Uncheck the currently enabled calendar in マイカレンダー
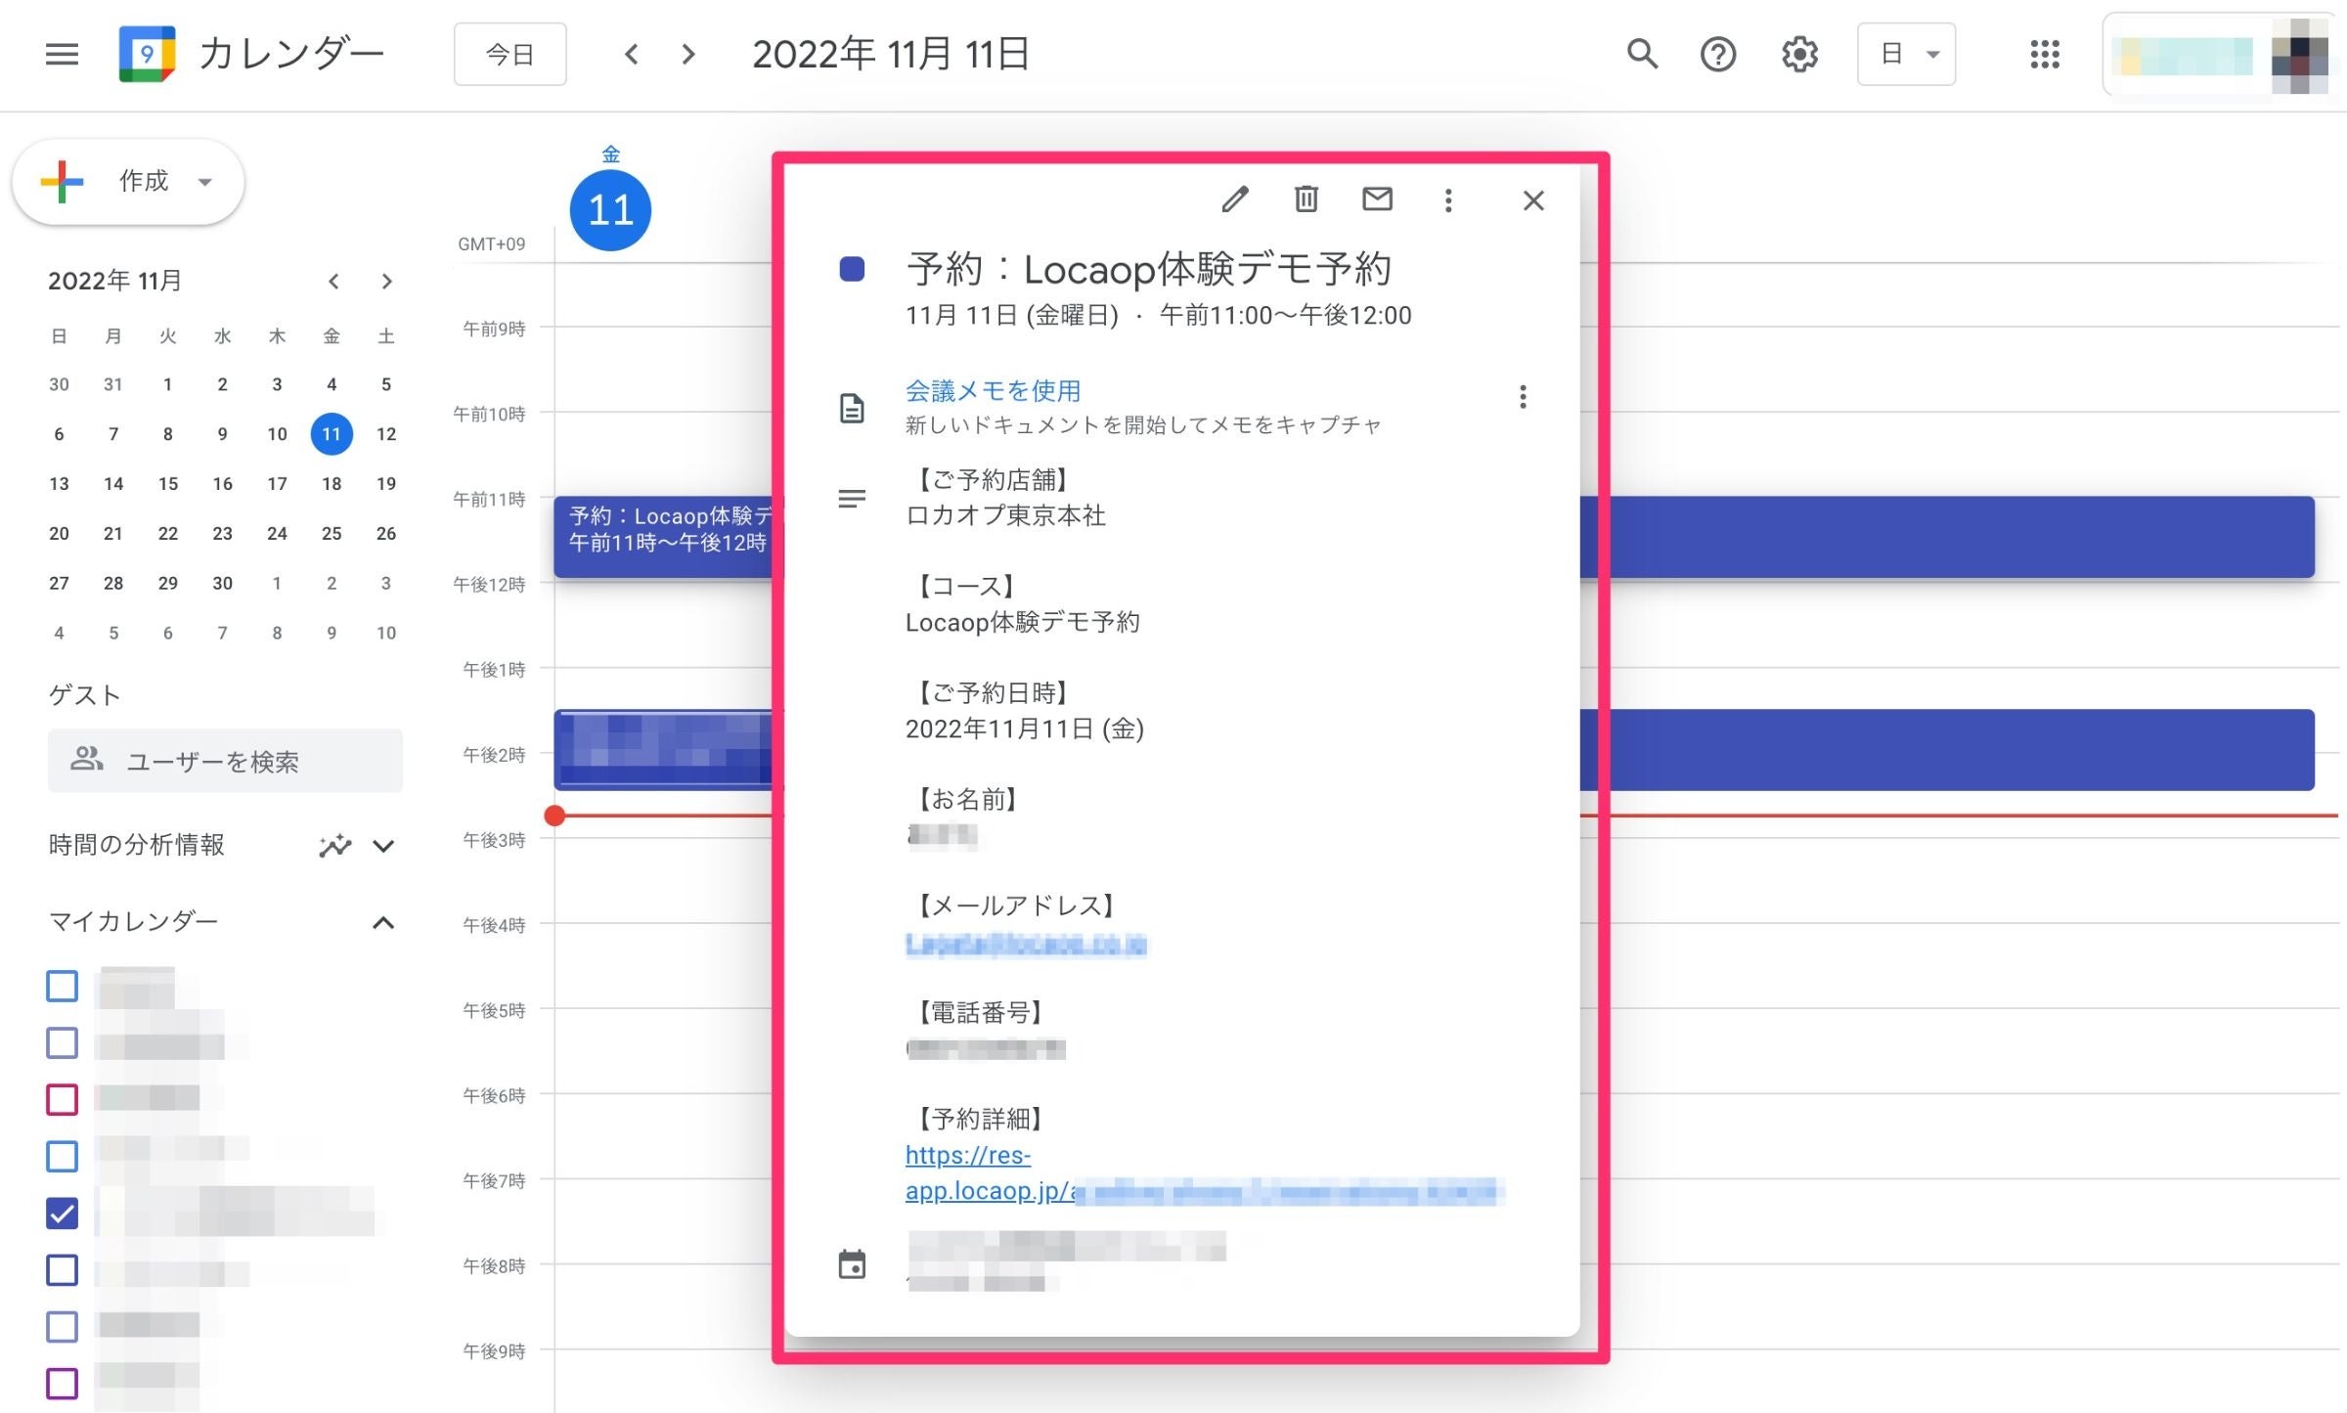2347x1413 pixels. coord(61,1214)
